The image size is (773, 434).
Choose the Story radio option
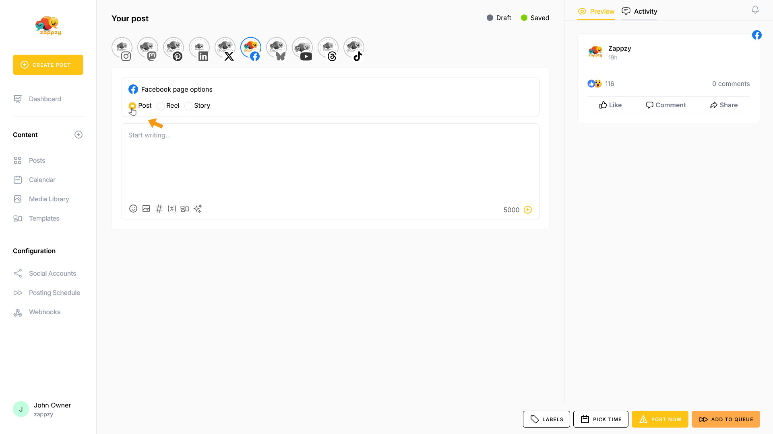[188, 106]
